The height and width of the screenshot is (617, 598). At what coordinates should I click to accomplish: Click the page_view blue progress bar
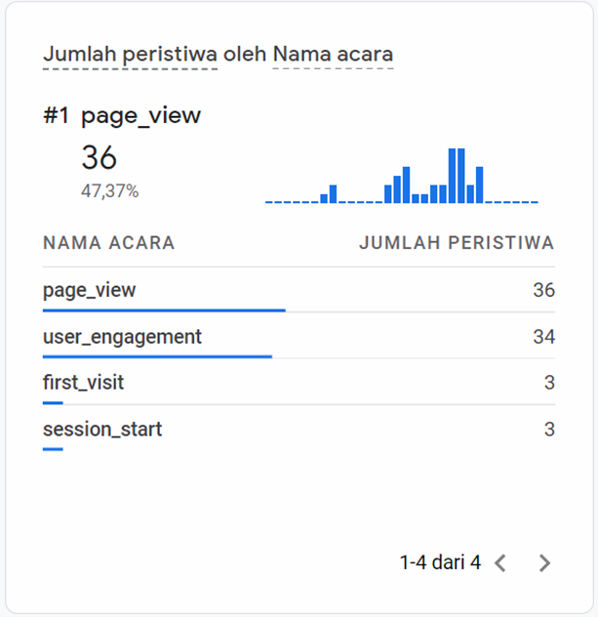(x=164, y=310)
